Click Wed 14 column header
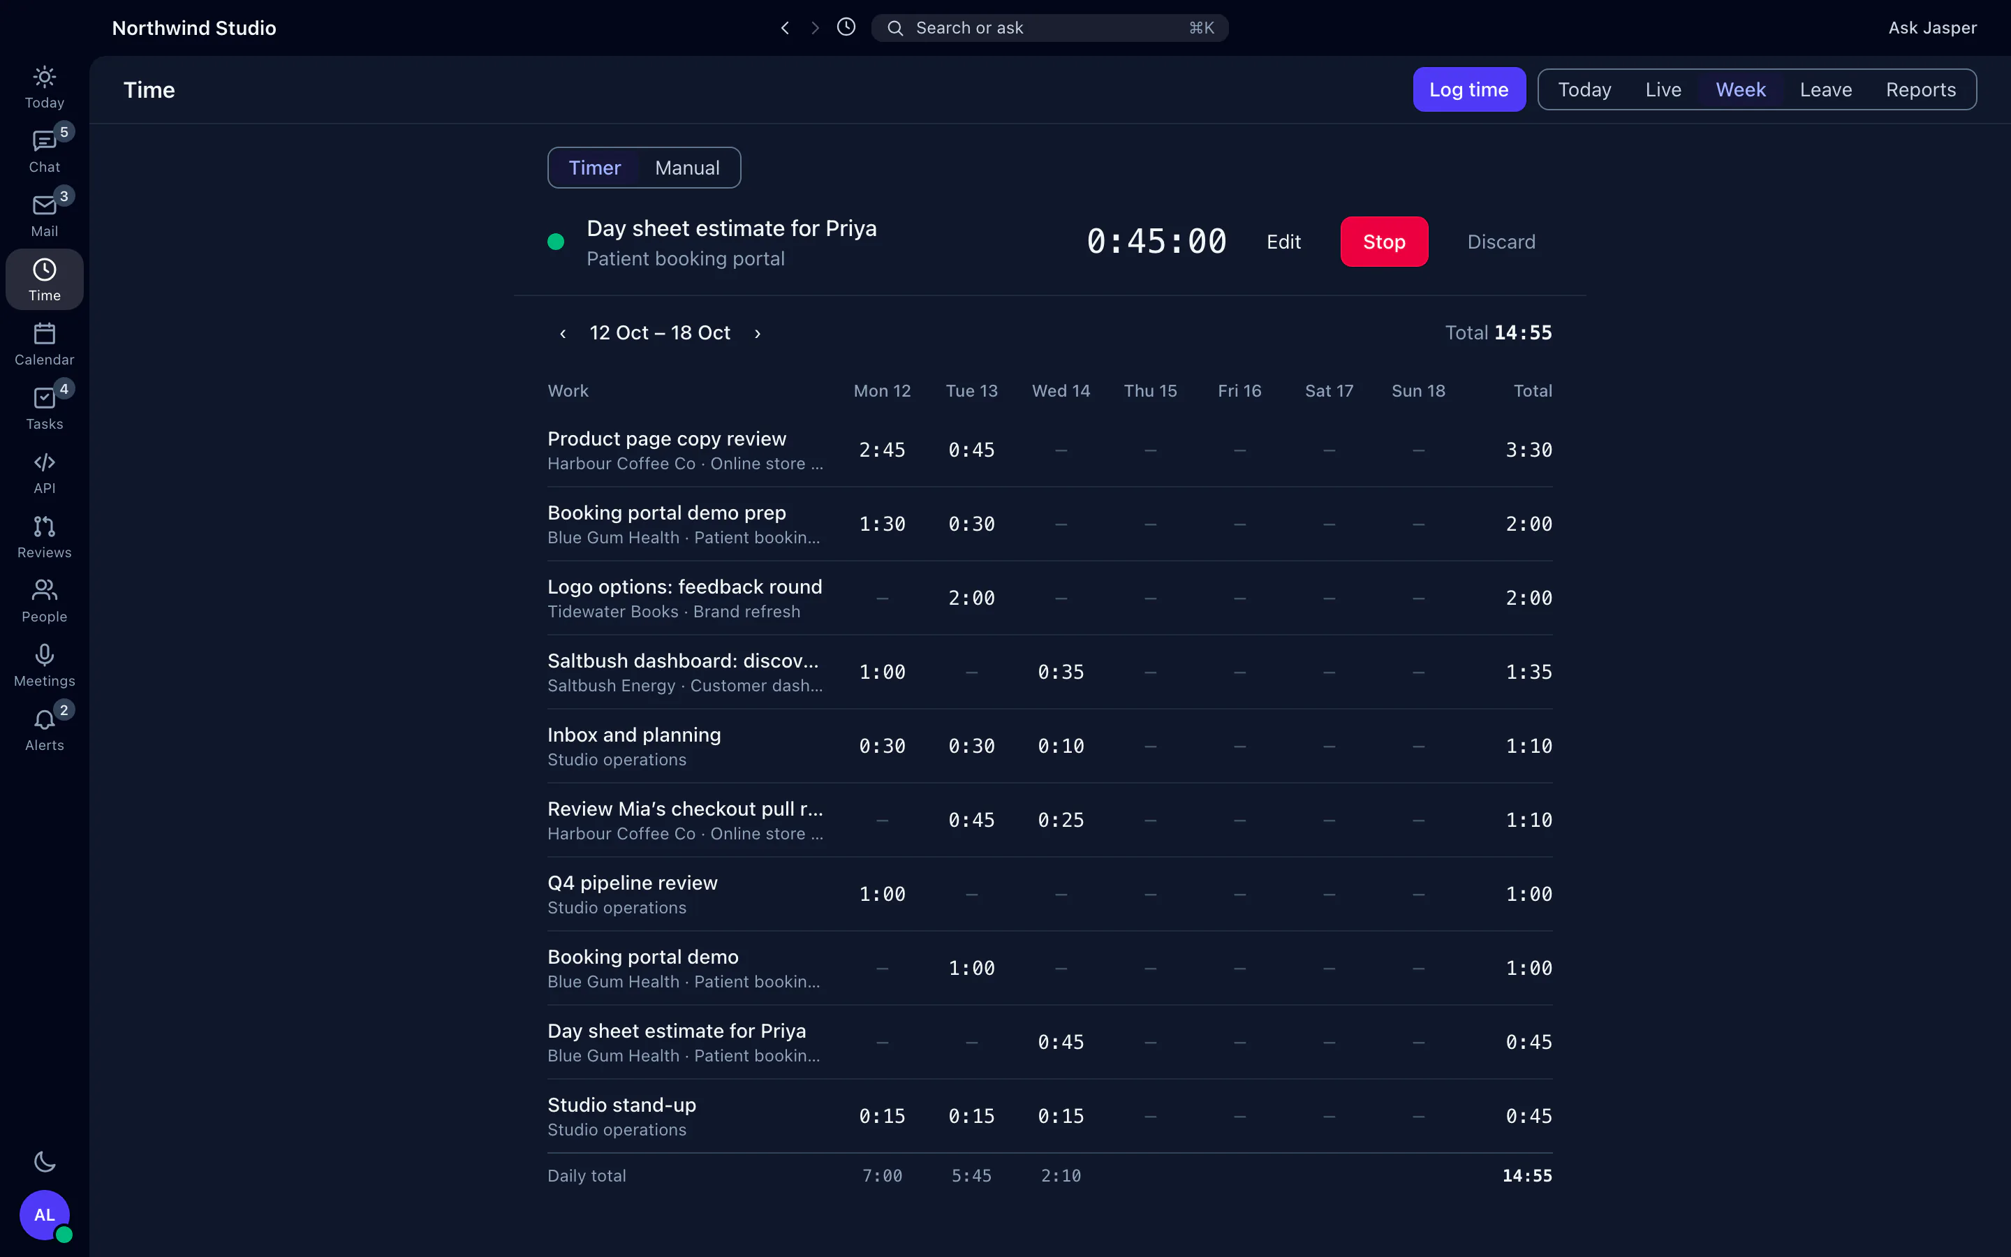2011x1257 pixels. (1061, 391)
